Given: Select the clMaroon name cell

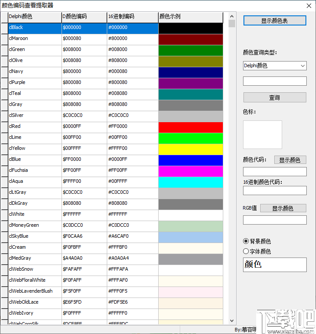Looking at the screenshot, I should point(35,40).
